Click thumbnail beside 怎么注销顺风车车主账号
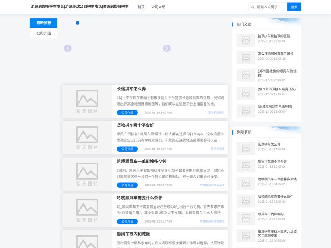This screenshot has width=331, height=248. pyautogui.click(x=245, y=57)
